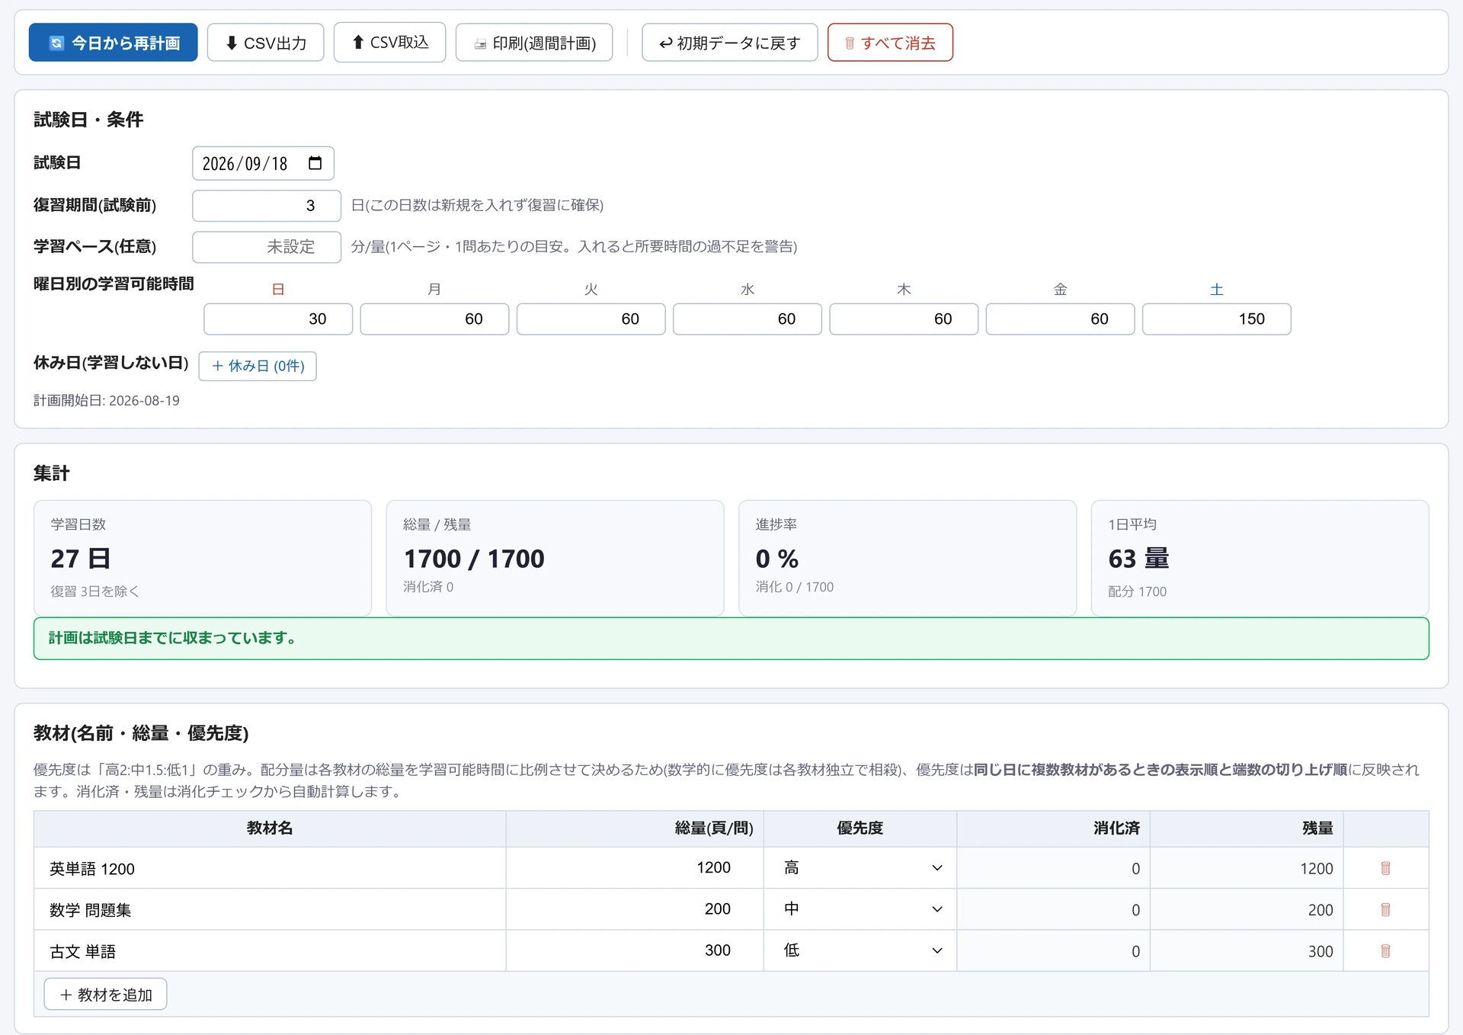Click the 学習日数 27 日 card
The height and width of the screenshot is (1035, 1463).
tap(203, 558)
